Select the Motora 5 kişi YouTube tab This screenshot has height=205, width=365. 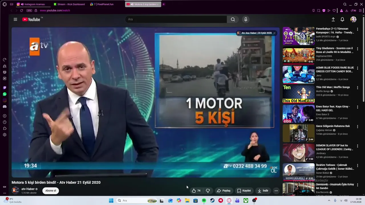click(x=143, y=4)
